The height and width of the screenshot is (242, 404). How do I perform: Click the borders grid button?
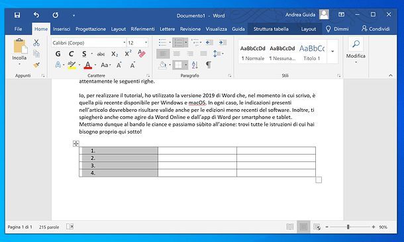click(178, 65)
